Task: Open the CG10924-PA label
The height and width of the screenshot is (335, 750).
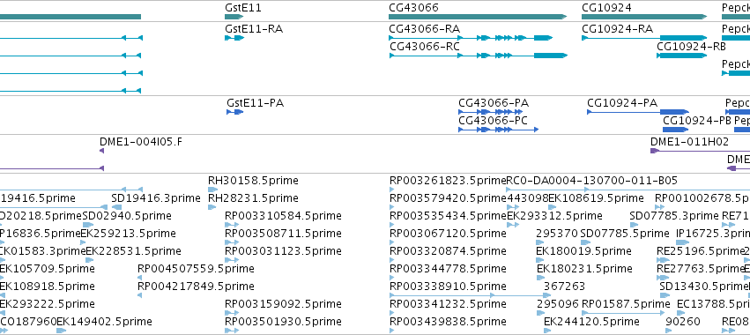Action: [x=622, y=103]
